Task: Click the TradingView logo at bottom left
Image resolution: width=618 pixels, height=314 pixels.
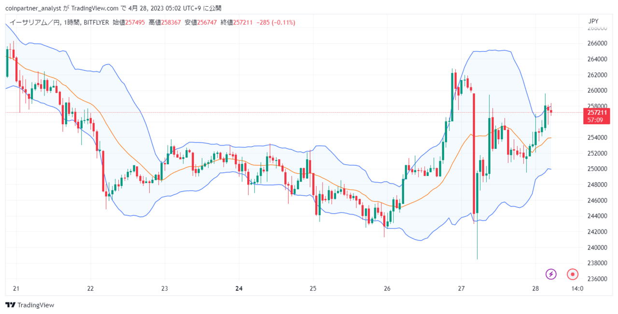Action: pos(29,305)
